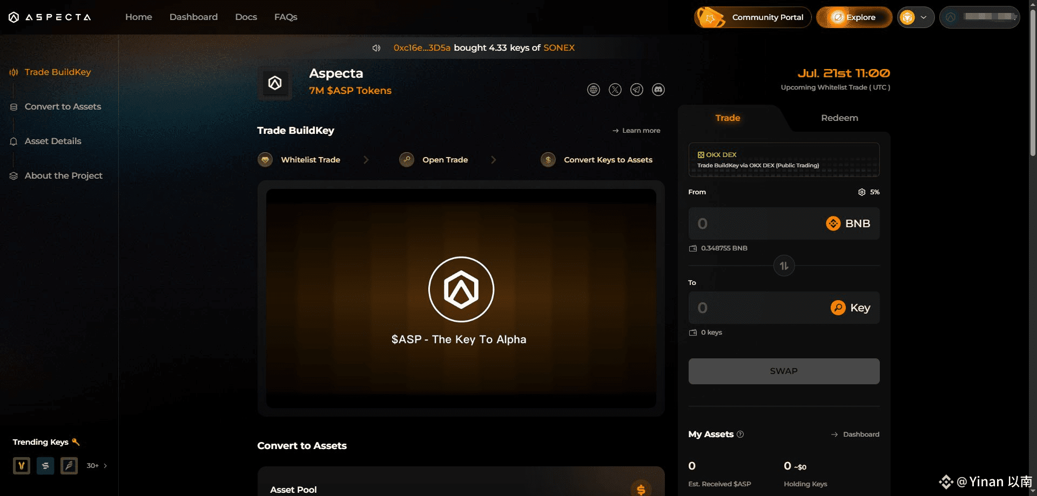Open the project Telegram icon
The width and height of the screenshot is (1037, 496).
(x=637, y=90)
